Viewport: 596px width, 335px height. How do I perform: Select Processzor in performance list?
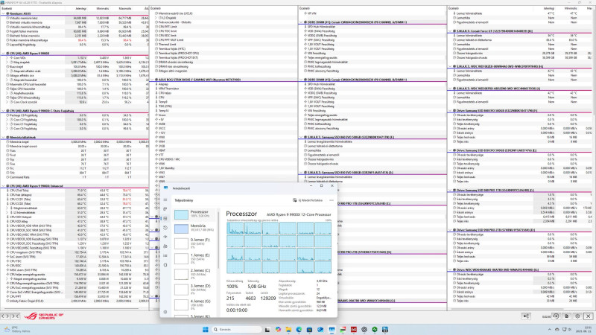pos(194,214)
